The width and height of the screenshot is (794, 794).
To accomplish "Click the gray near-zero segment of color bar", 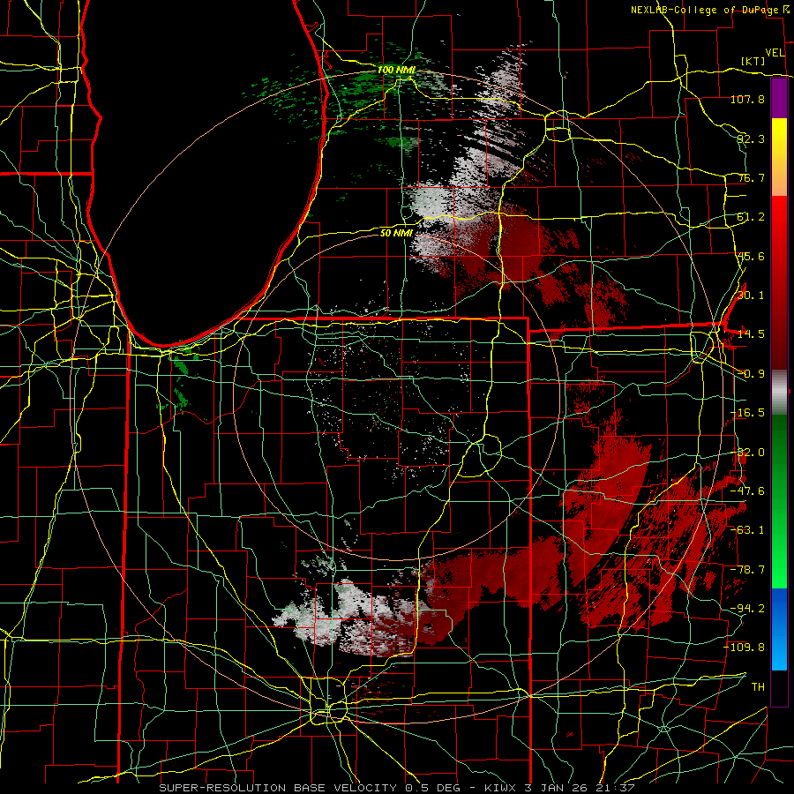I will 779,393.
